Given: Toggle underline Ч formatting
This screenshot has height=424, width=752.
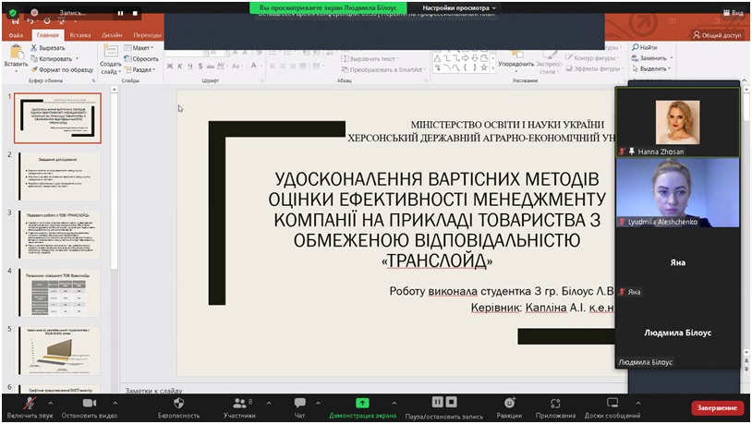Looking at the screenshot, I should point(190,67).
